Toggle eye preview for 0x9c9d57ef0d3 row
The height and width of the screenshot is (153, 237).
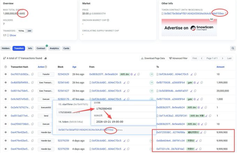pyautogui.click(x=6, y=99)
